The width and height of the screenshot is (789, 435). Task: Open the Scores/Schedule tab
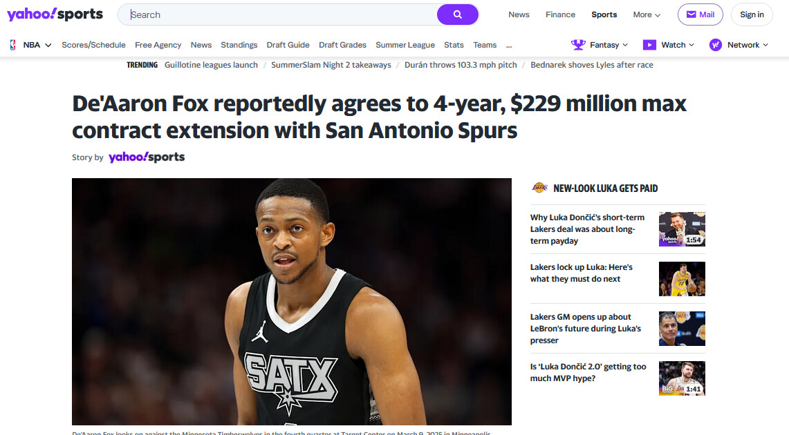click(93, 45)
